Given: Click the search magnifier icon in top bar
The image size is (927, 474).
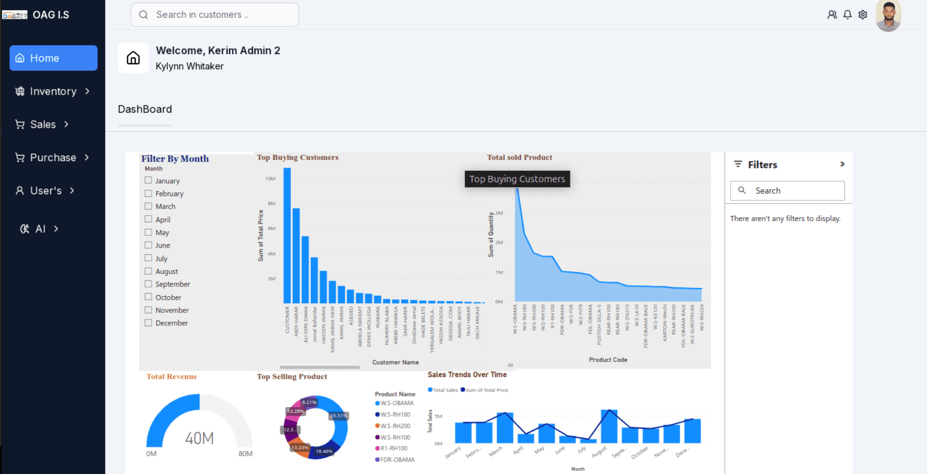Looking at the screenshot, I should (143, 15).
